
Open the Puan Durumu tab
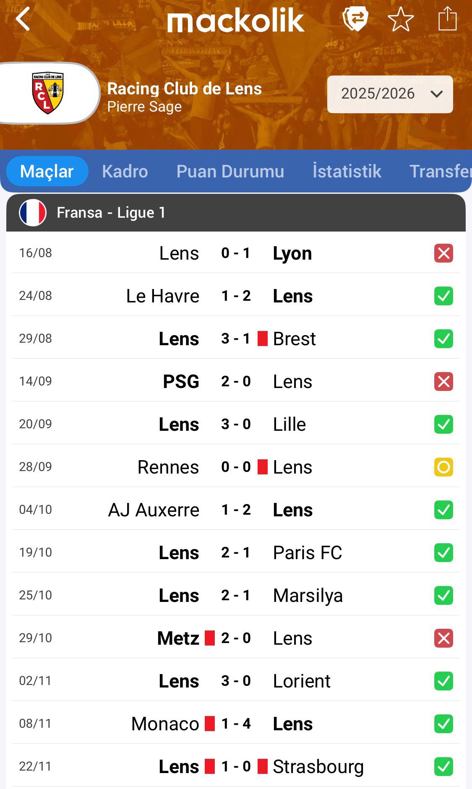230,172
